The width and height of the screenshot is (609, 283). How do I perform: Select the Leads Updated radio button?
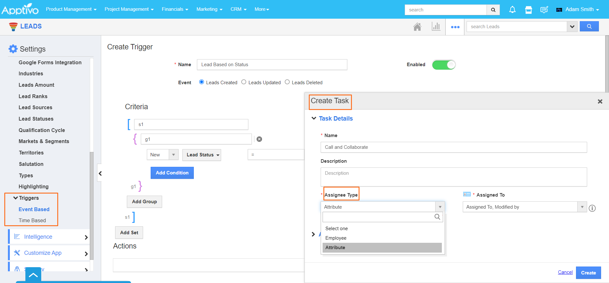coord(244,82)
